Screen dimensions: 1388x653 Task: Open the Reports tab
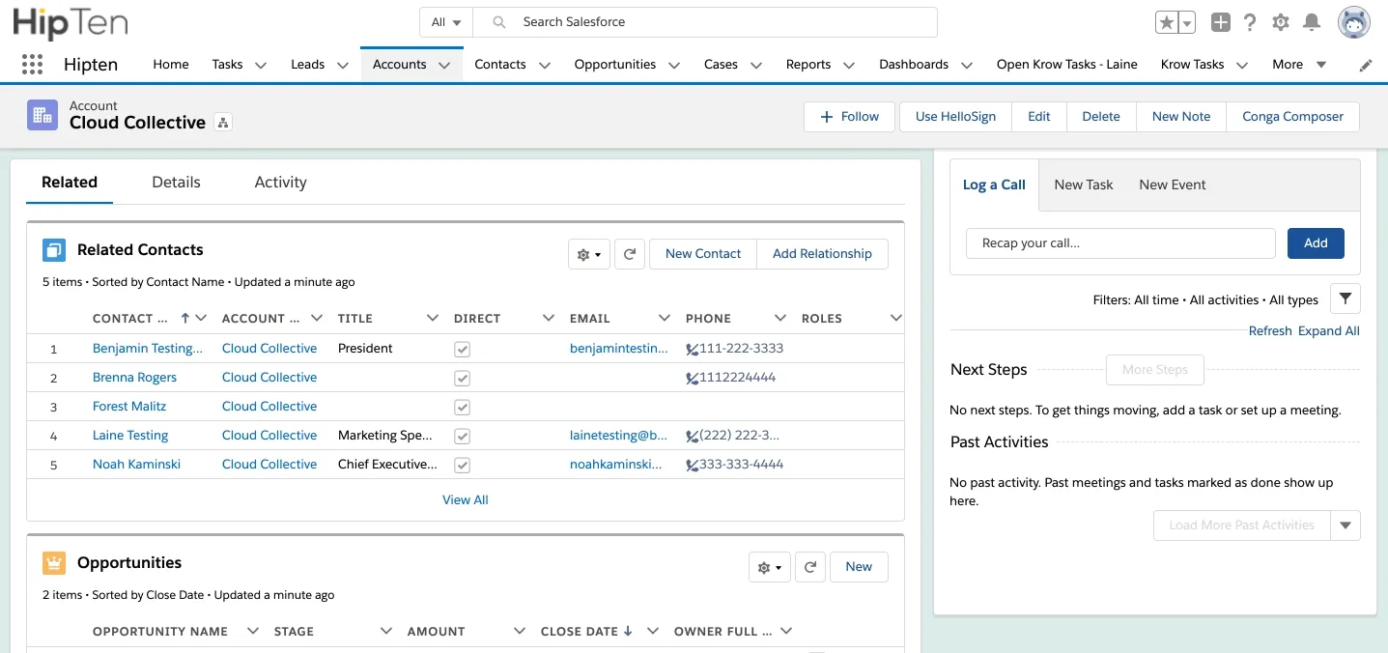point(808,65)
